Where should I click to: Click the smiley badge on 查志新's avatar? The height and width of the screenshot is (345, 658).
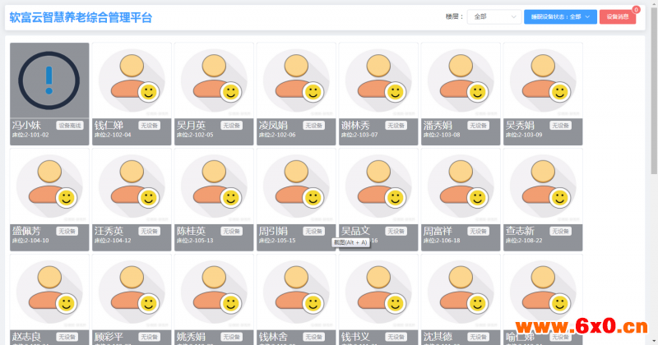559,197
